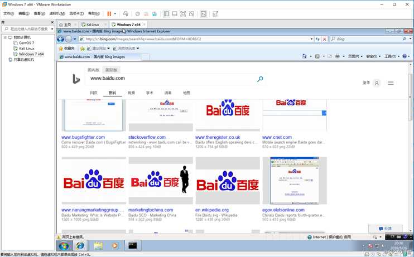Click the IE home page icon
The height and width of the screenshot is (257, 414).
305,56
